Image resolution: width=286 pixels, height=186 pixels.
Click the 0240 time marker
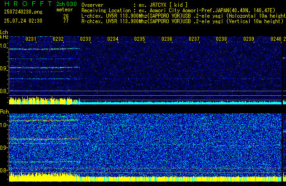[276, 39]
